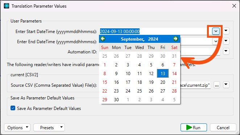Close the Translation Parameter Values dialog
240x135 pixels.
(234, 6)
